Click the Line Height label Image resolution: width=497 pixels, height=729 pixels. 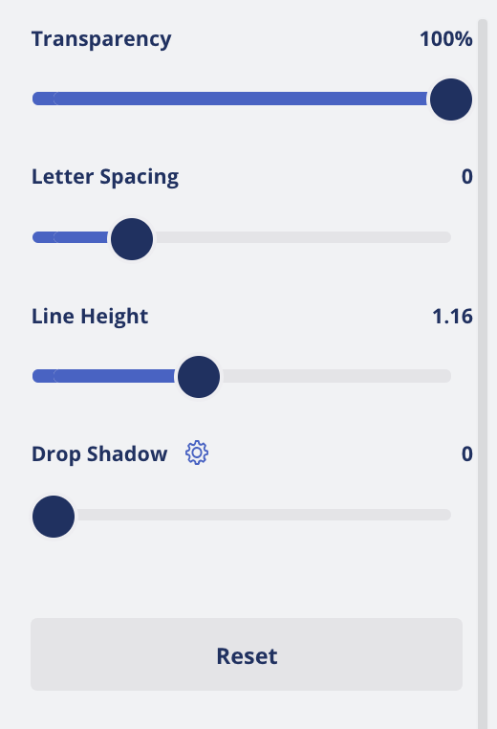[90, 318]
